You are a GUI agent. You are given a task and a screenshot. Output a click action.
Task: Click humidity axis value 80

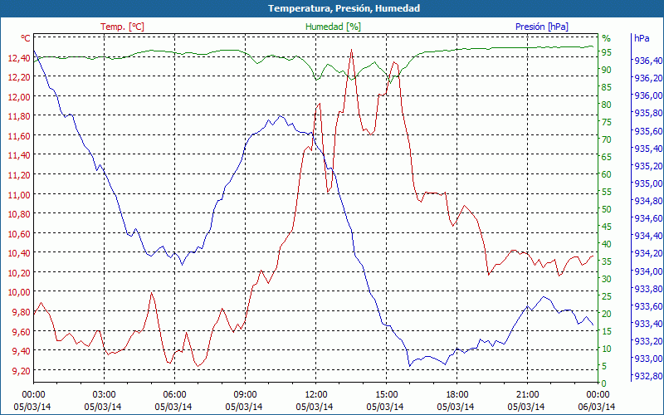click(x=607, y=105)
